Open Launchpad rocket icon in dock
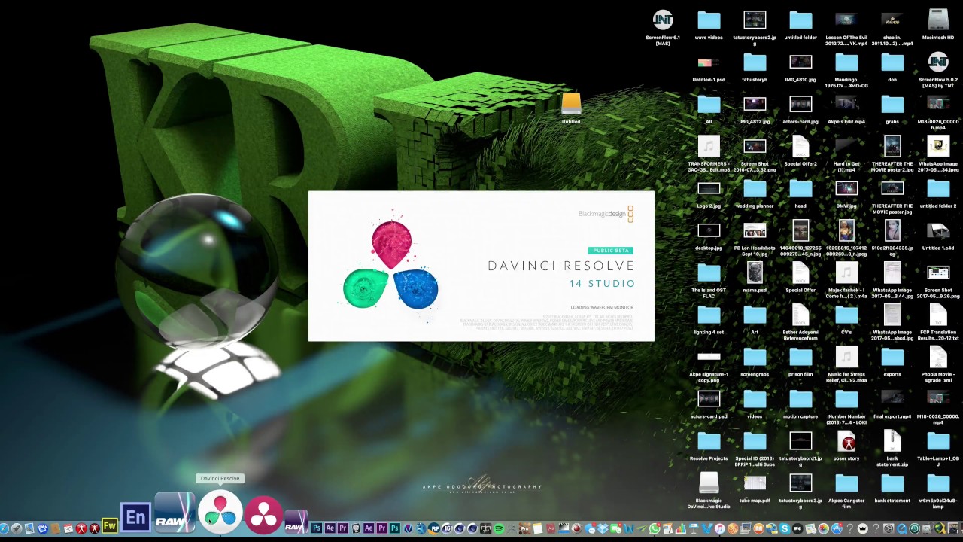 (x=17, y=529)
